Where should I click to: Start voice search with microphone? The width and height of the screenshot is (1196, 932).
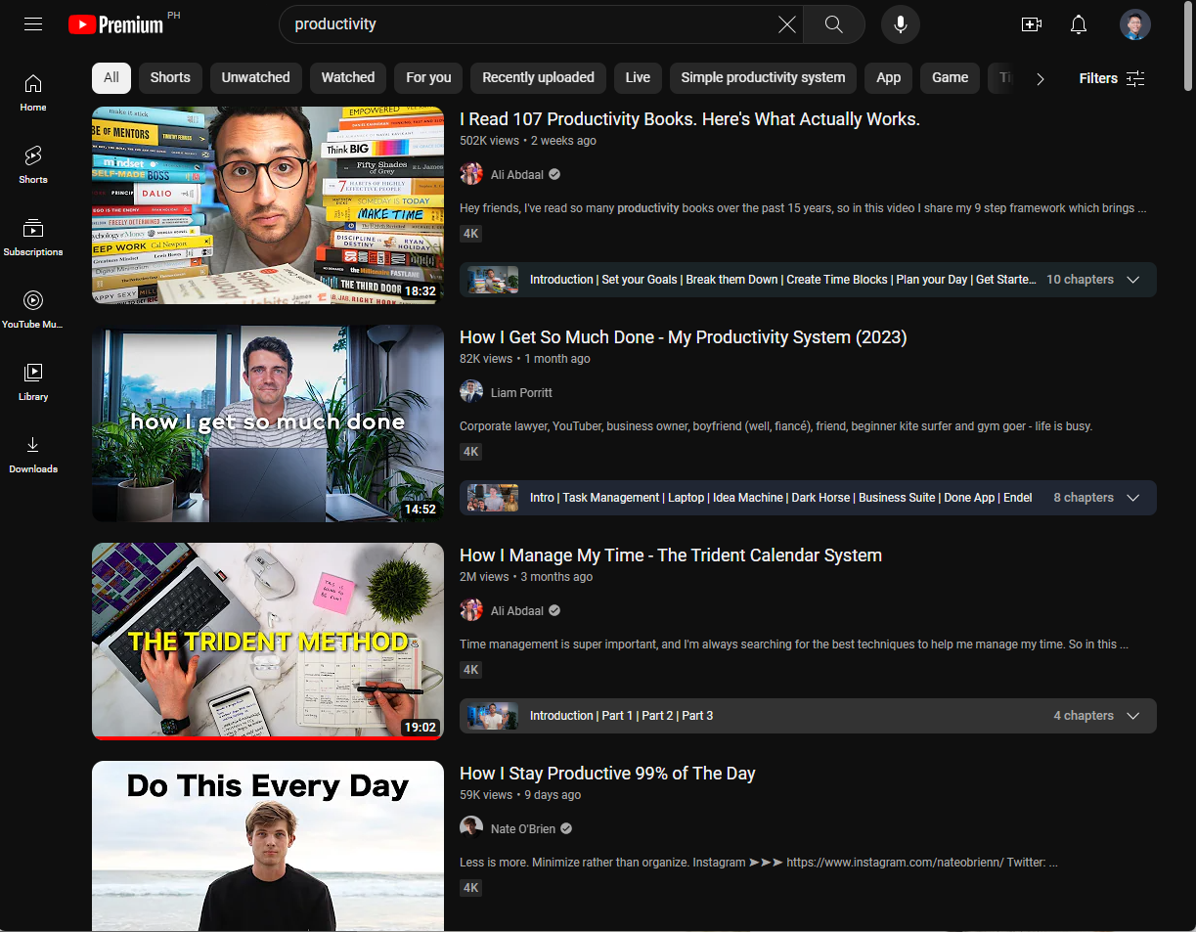tap(901, 24)
